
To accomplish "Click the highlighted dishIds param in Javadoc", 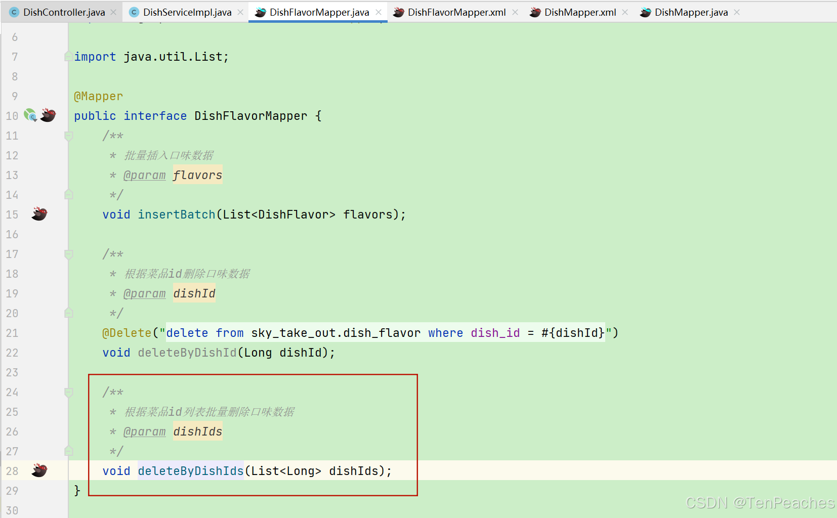I will click(x=198, y=431).
